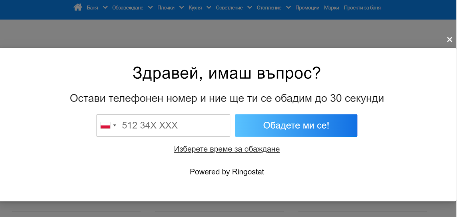Open the Осветление menu item
Image resolution: width=457 pixels, height=217 pixels.
tap(229, 8)
